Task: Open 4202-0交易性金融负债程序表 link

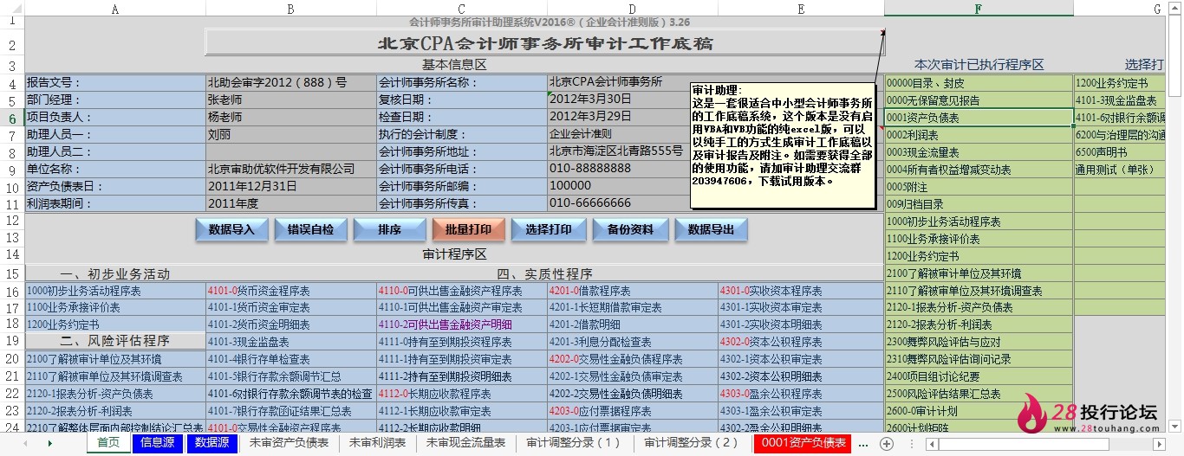Action: (x=632, y=359)
